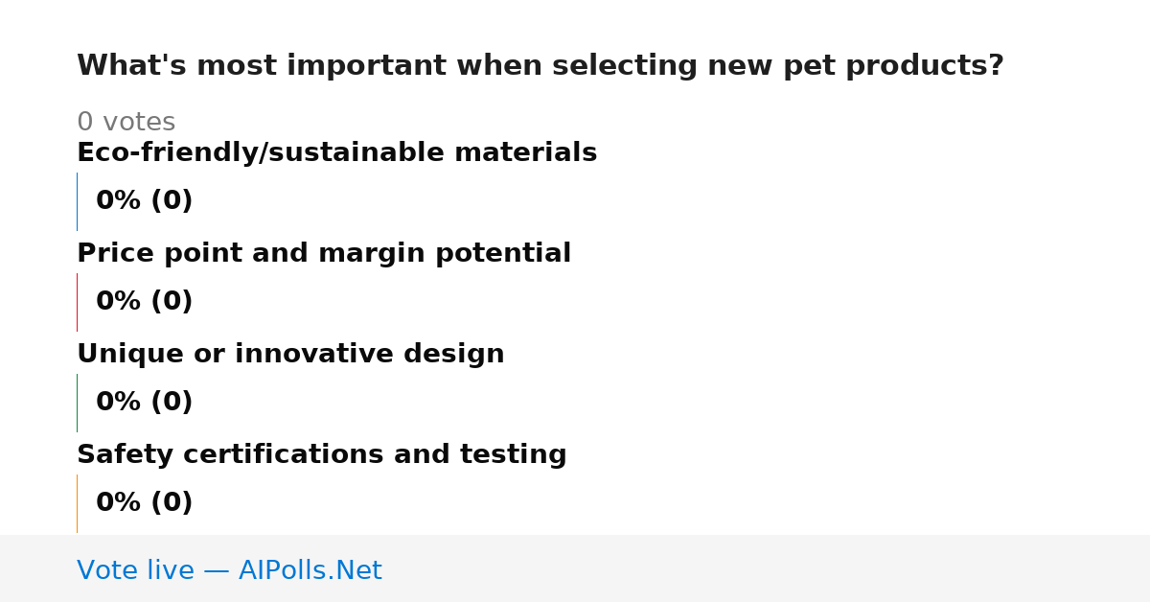Click the 0 votes total counter

[126, 123]
